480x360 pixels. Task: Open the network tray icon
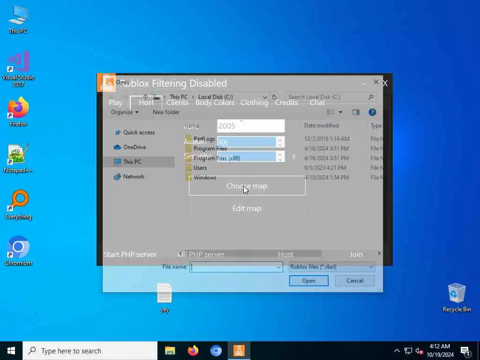(408, 351)
